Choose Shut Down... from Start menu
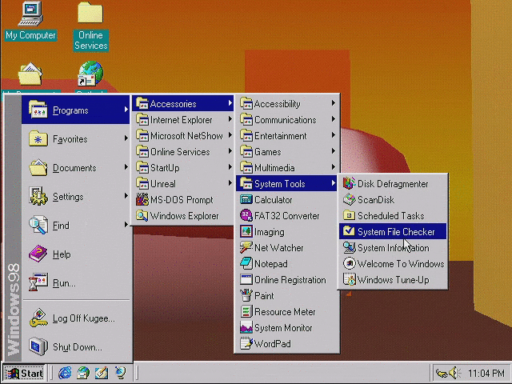The image size is (512, 384). click(76, 346)
